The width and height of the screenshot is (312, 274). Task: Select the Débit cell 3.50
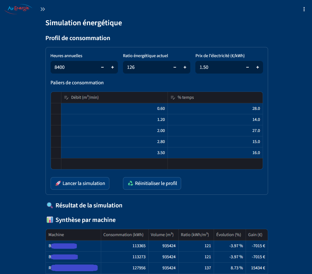114,153
